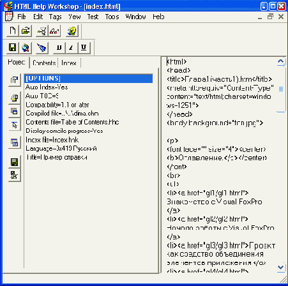Switch to the Index tab
The image size is (288, 286).
click(x=69, y=63)
